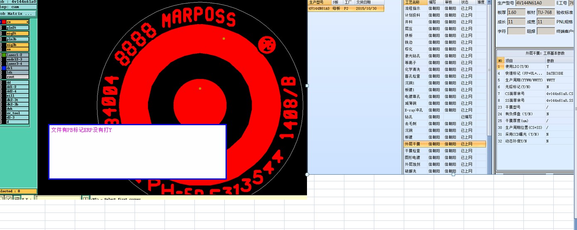
Task: Select the 流程指示 process row
Action: 444,8
